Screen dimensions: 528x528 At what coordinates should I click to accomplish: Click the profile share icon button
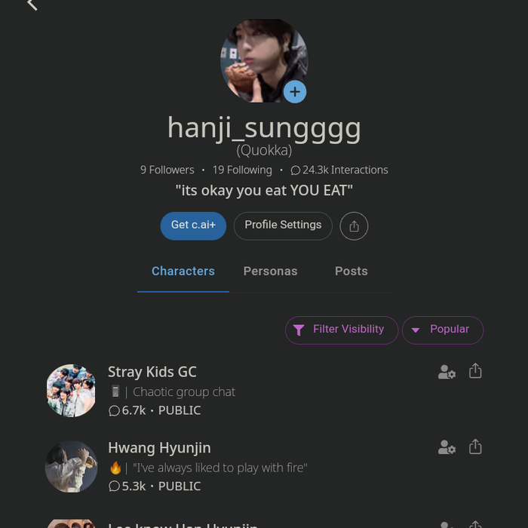pos(354,226)
